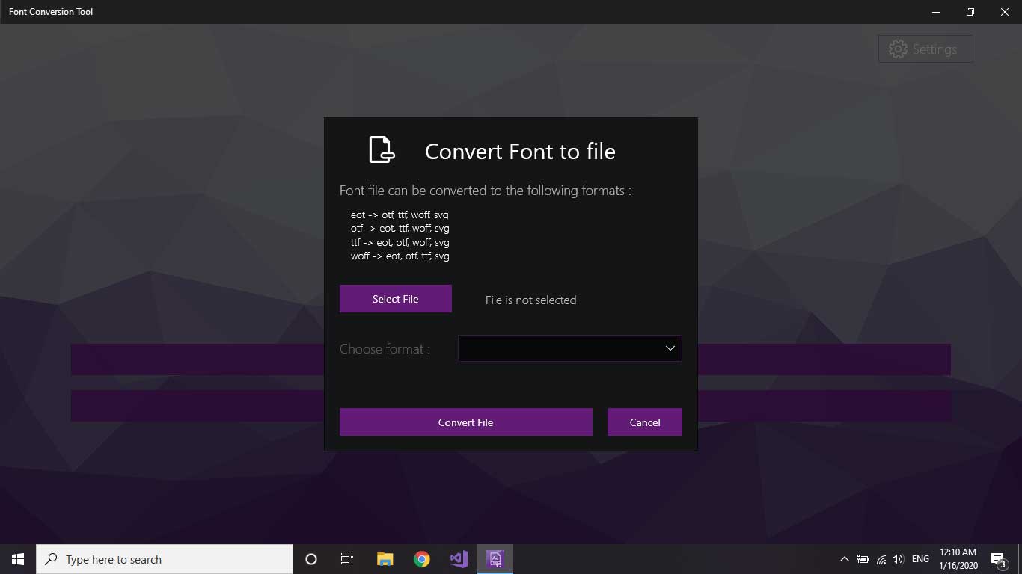Open Settings with the gear button
The width and height of the screenshot is (1022, 574).
925,49
